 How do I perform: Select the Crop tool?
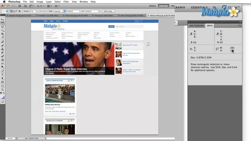click(x=2, y=34)
